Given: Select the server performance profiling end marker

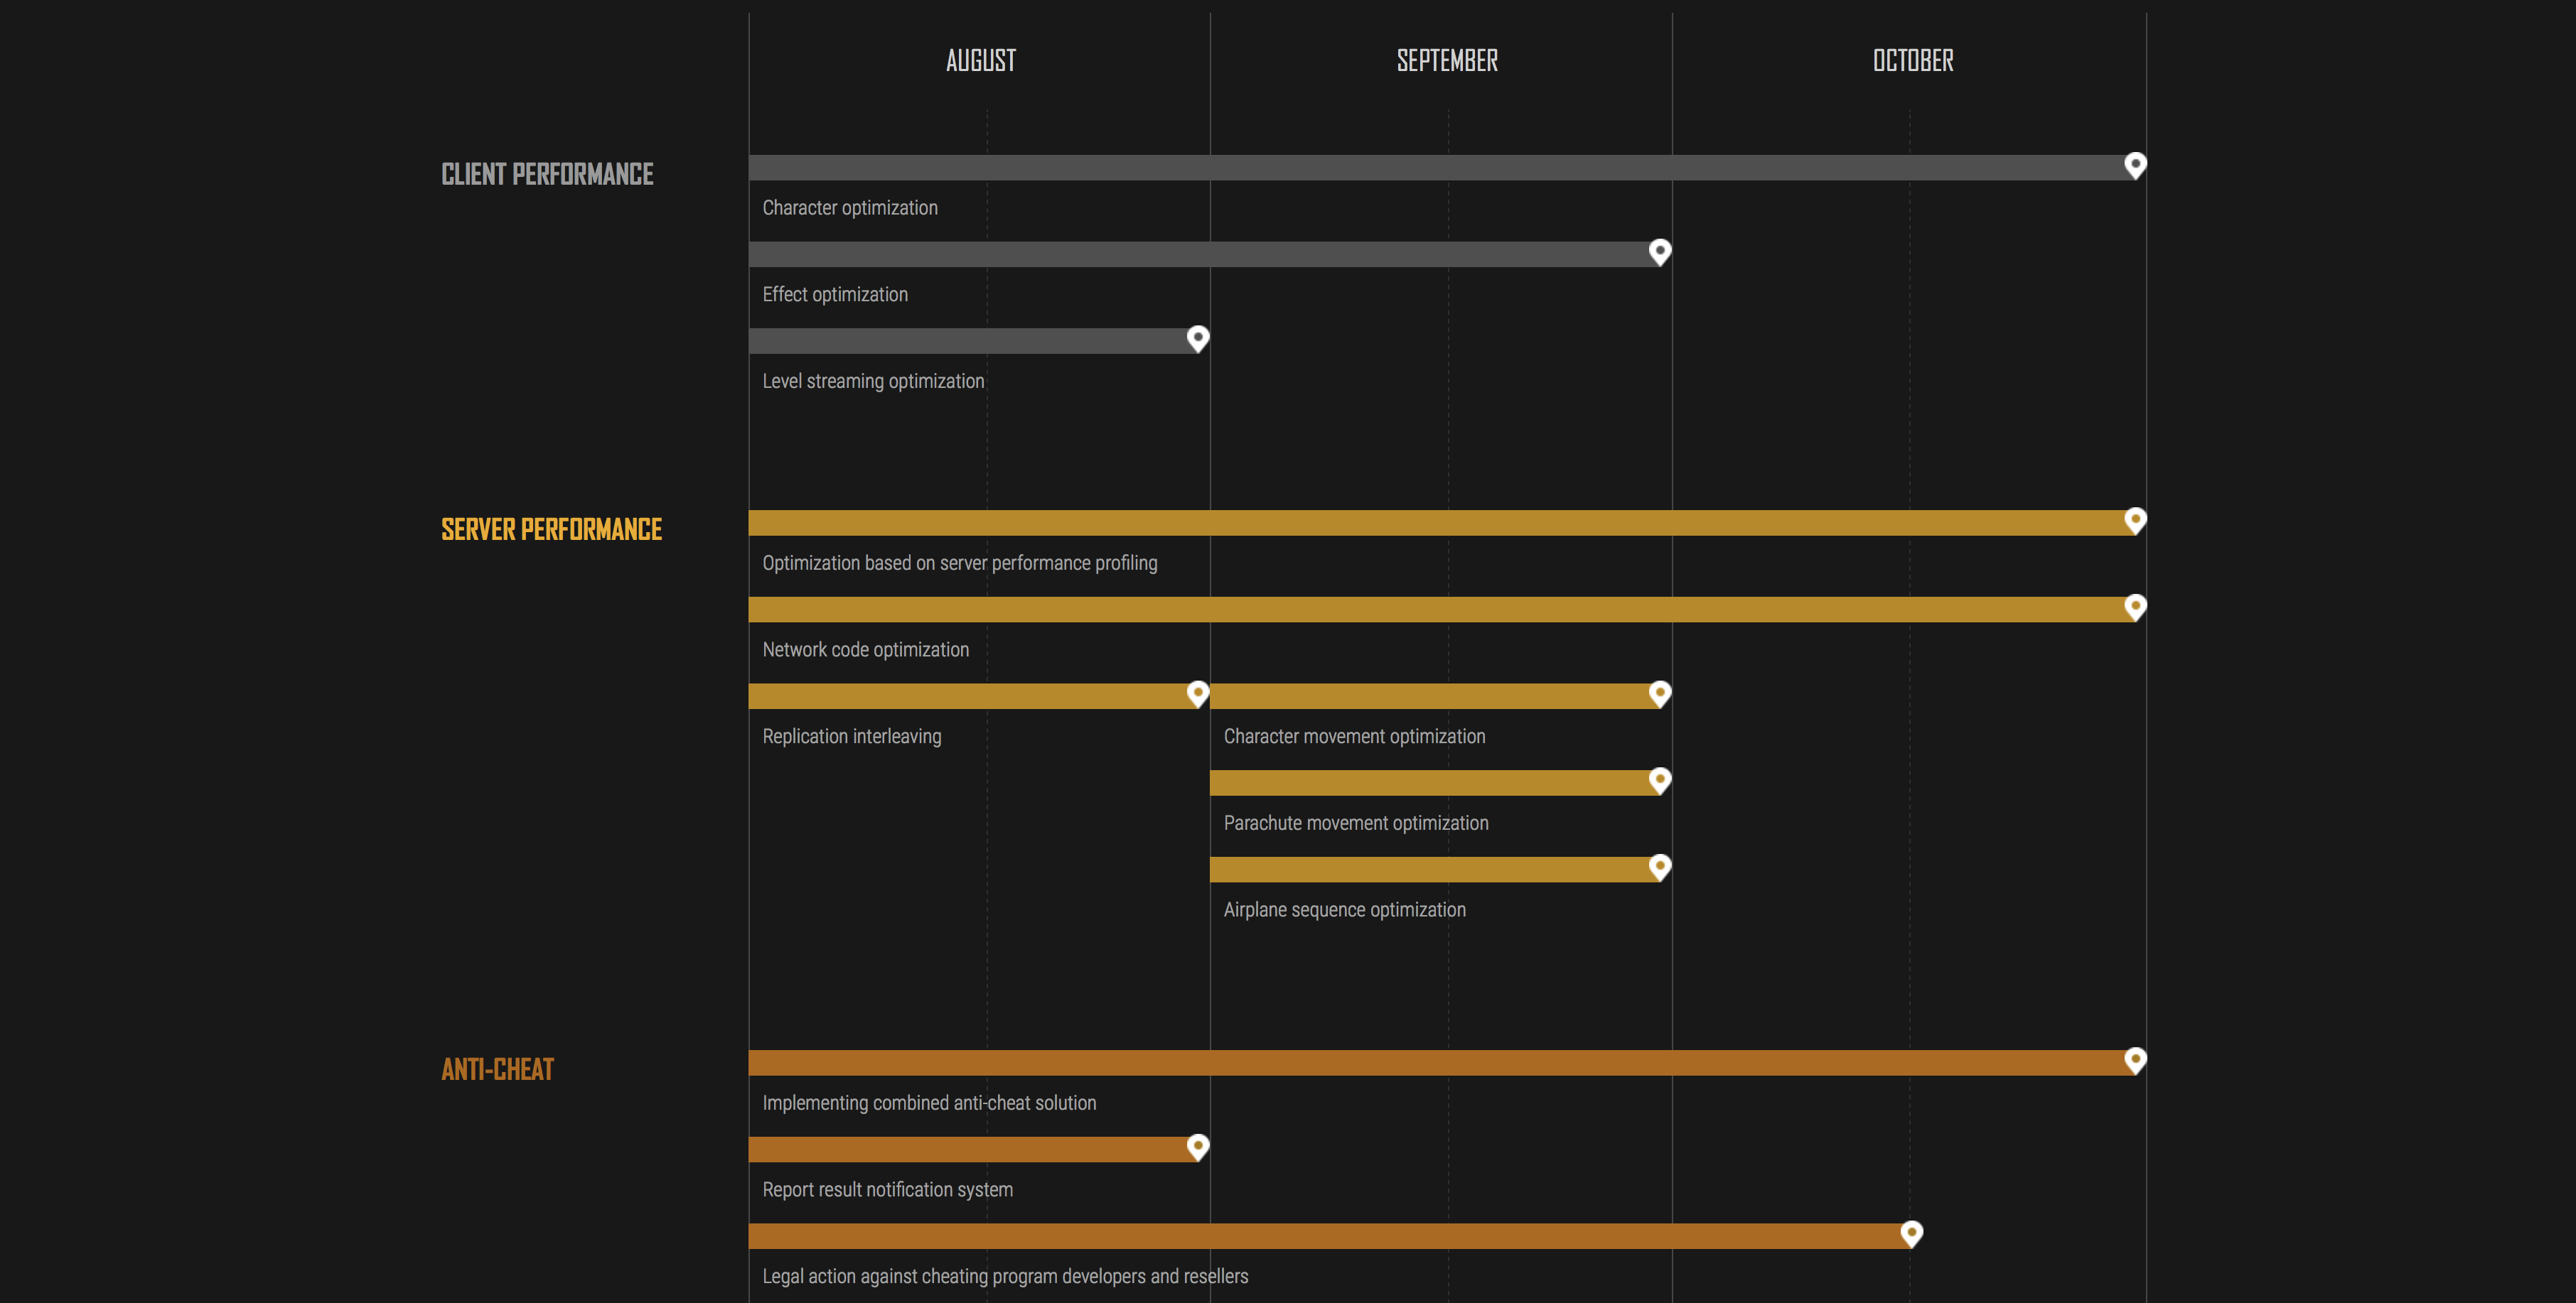Looking at the screenshot, I should 2135,521.
